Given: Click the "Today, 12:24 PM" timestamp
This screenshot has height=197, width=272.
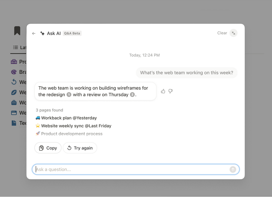Looking at the screenshot, I should 144,55.
